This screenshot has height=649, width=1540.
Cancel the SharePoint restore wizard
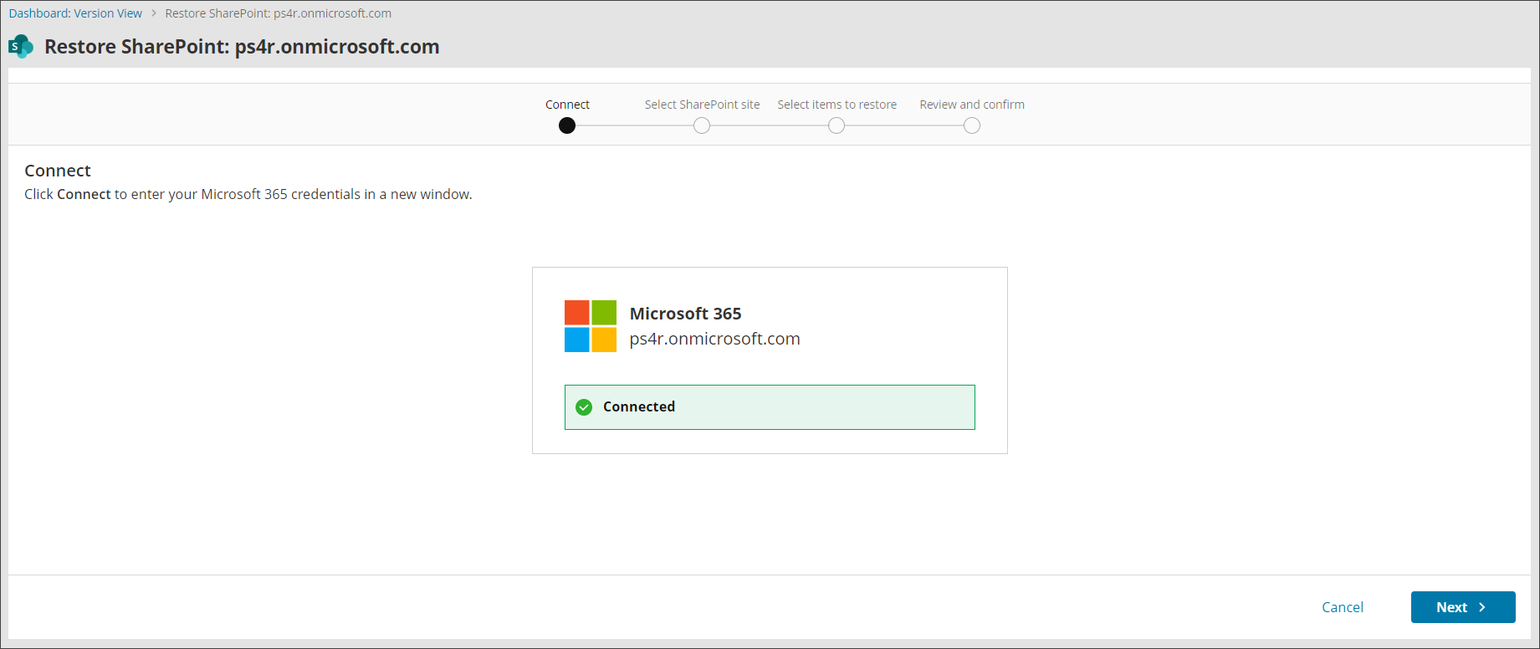(x=1342, y=607)
